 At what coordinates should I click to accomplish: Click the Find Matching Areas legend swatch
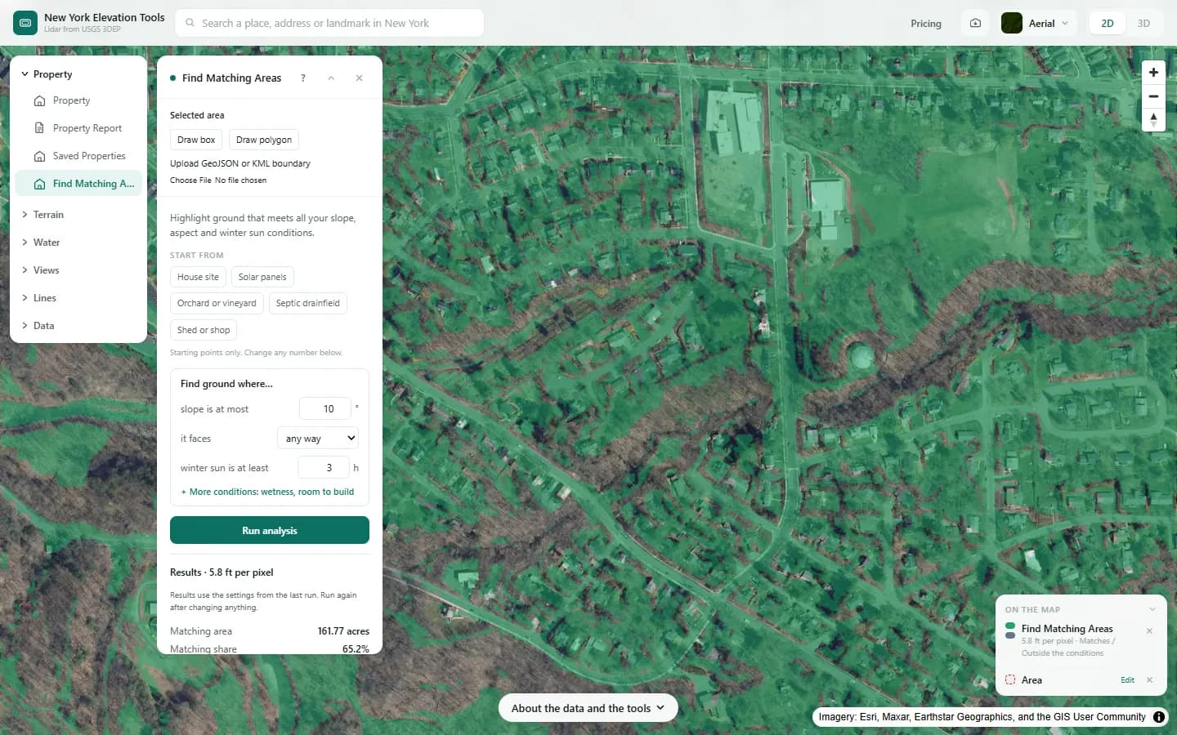click(x=1010, y=630)
